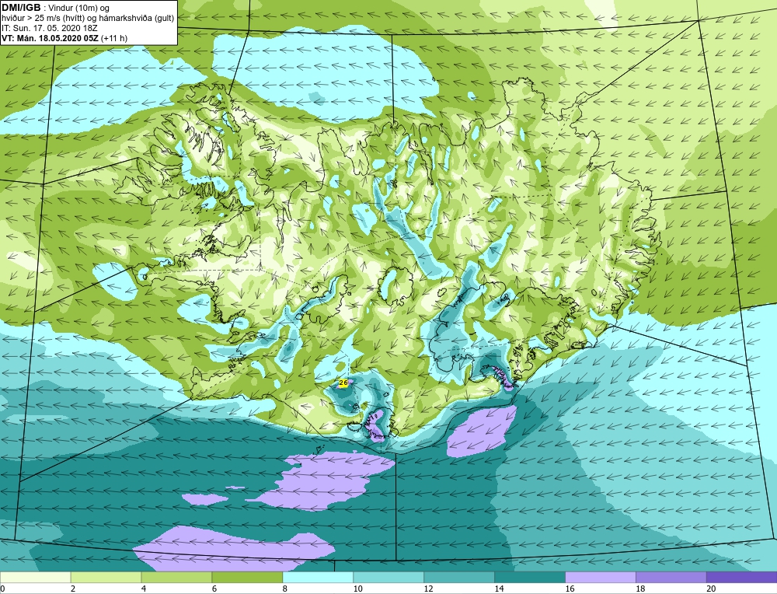Click the scale label '8'
The width and height of the screenshot is (777, 594).
click(x=285, y=589)
